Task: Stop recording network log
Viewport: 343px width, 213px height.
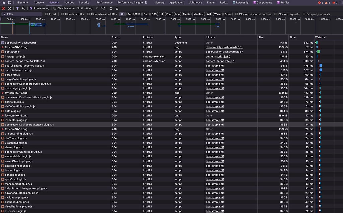Action: [x=3, y=8]
